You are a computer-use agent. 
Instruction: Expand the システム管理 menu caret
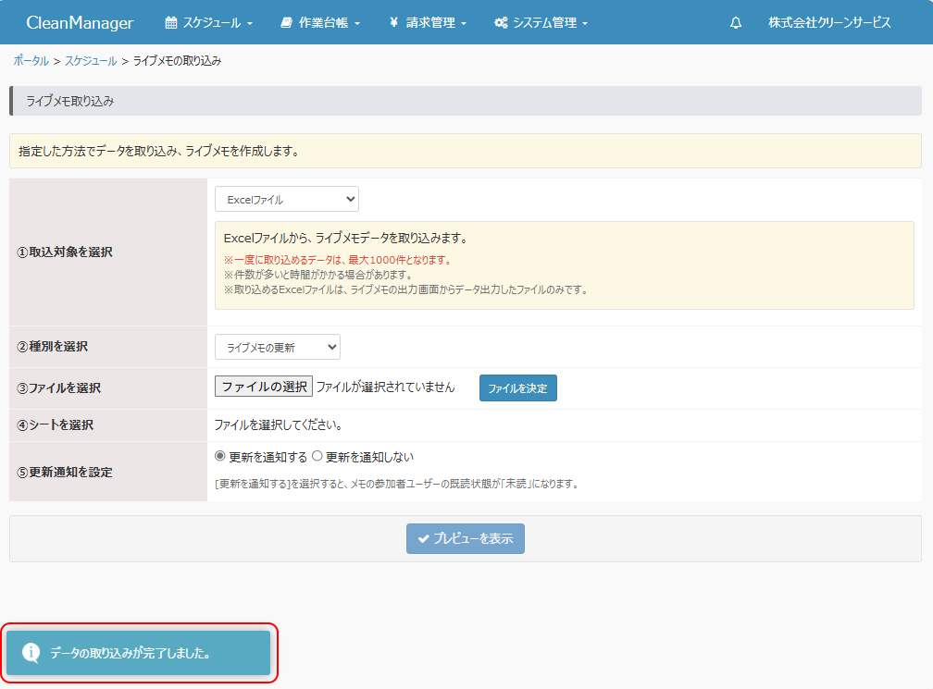(x=585, y=24)
